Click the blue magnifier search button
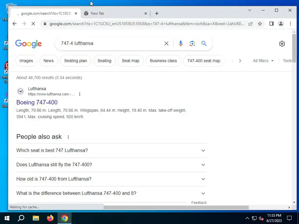 (x=204, y=43)
